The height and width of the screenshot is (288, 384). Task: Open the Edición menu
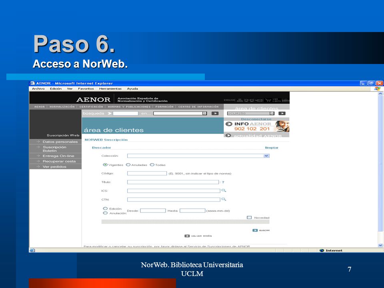(56, 89)
